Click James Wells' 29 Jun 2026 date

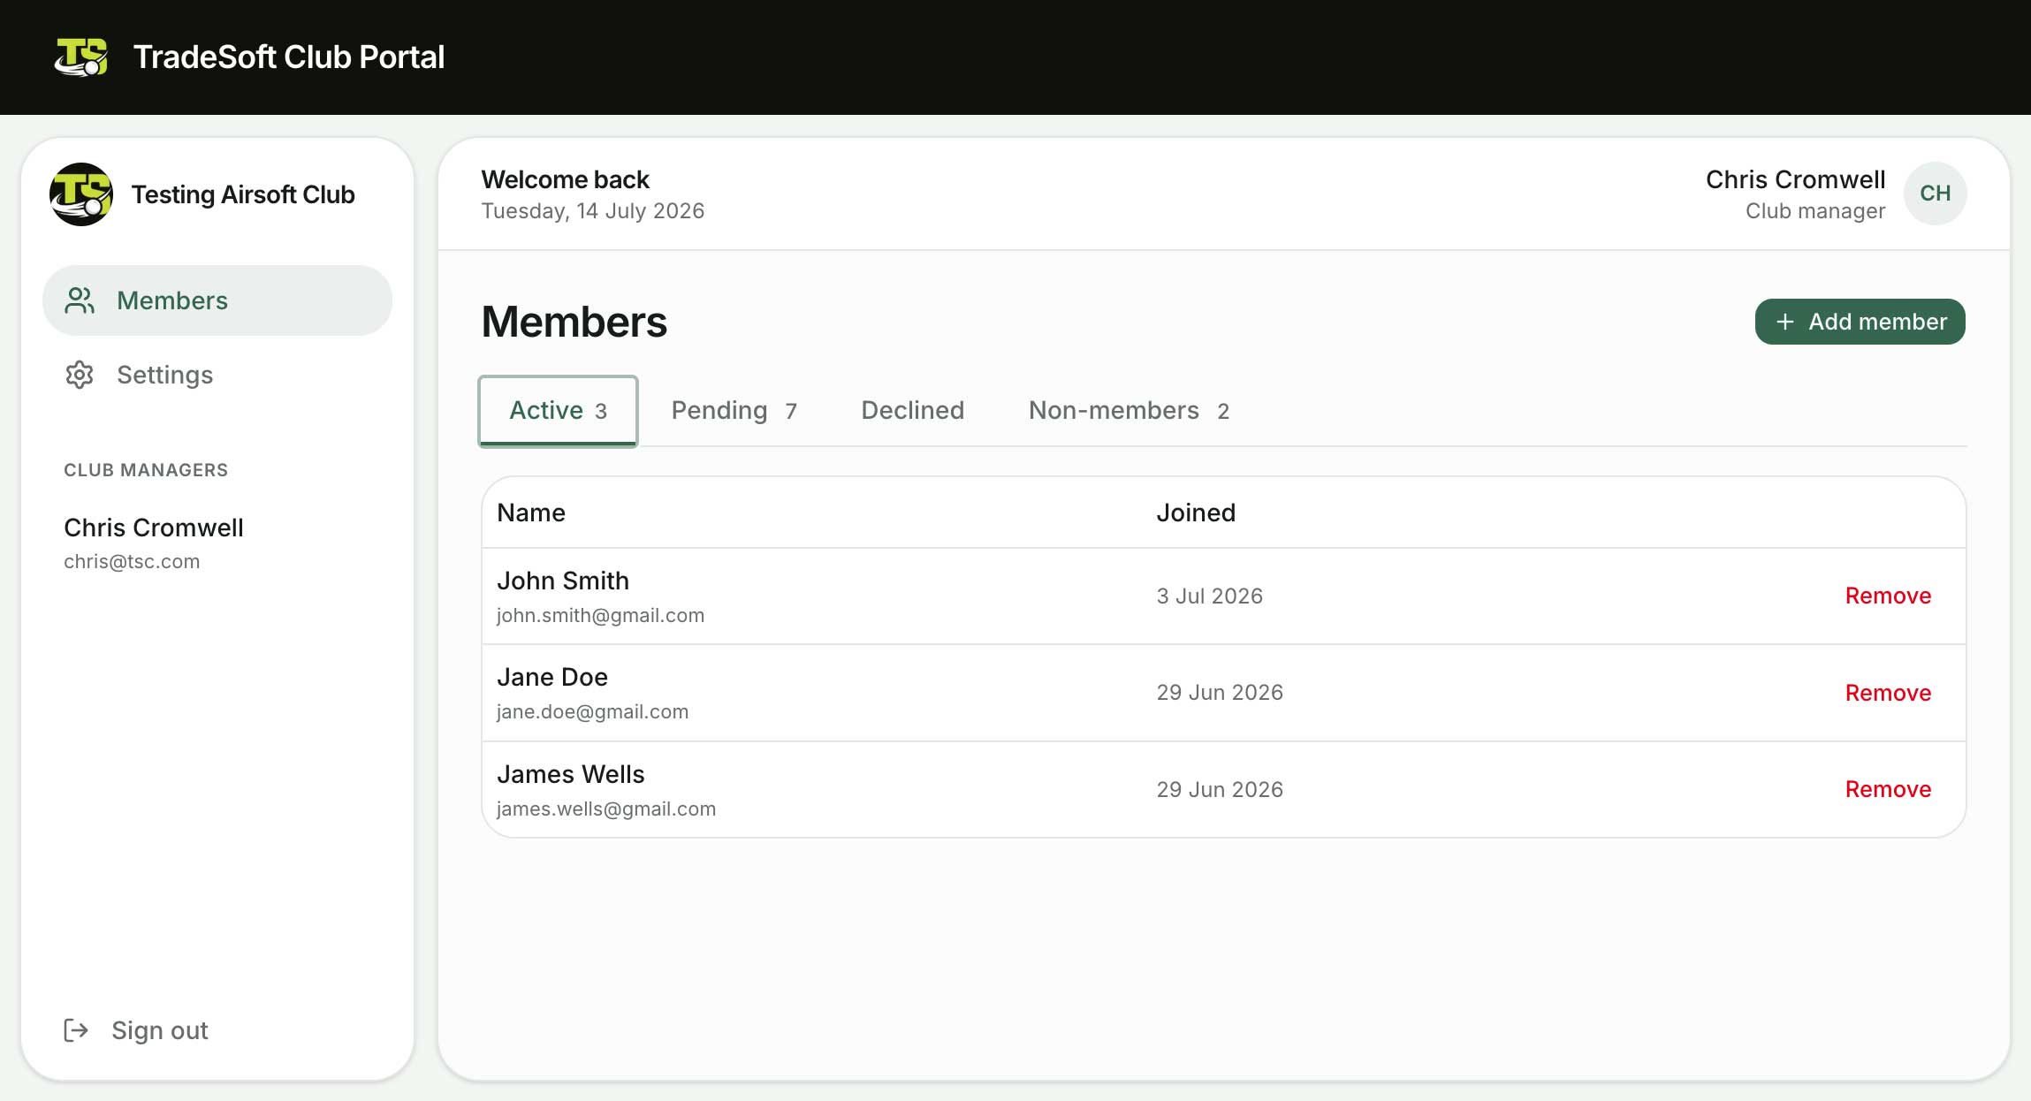(1220, 790)
